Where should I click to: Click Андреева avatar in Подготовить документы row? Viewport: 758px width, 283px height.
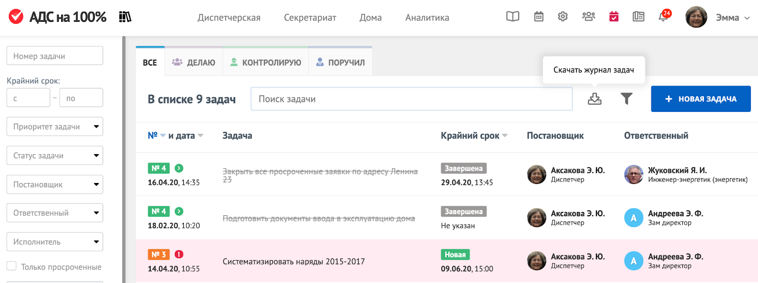(x=634, y=218)
